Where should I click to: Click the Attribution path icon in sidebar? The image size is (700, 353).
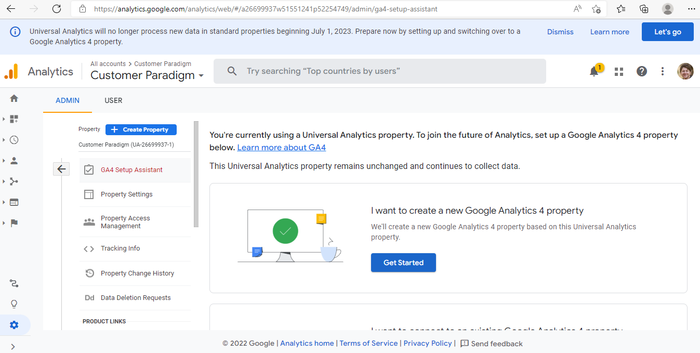point(14,283)
